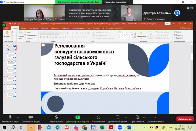Click the Найти button in ribbon

pos(178,32)
